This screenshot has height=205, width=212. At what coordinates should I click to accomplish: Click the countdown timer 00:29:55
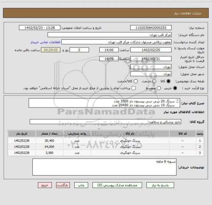(51, 50)
